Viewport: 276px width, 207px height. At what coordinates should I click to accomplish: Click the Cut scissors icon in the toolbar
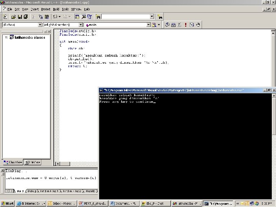(x=34, y=16)
